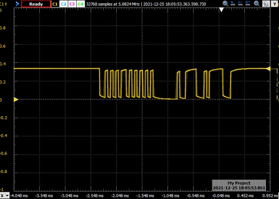The width and height of the screenshot is (279, 199).
Task: Toggle channel C2 visibility
Action: coord(63,4)
